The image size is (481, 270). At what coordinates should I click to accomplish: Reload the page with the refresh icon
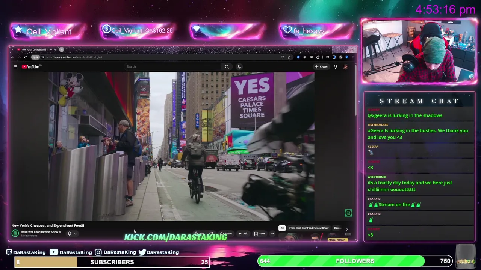[x=26, y=57]
